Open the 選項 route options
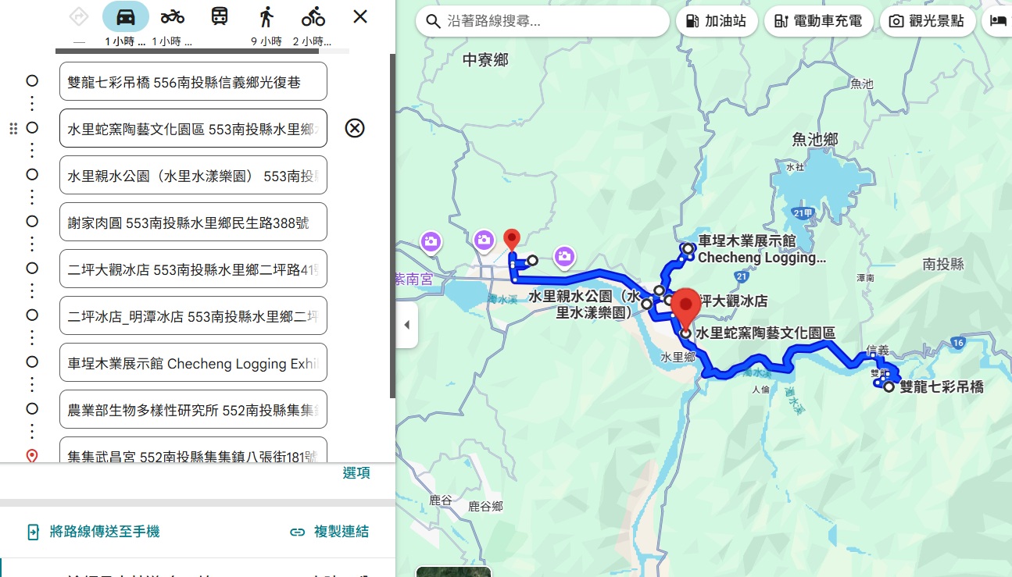This screenshot has height=577, width=1012. pyautogui.click(x=357, y=472)
